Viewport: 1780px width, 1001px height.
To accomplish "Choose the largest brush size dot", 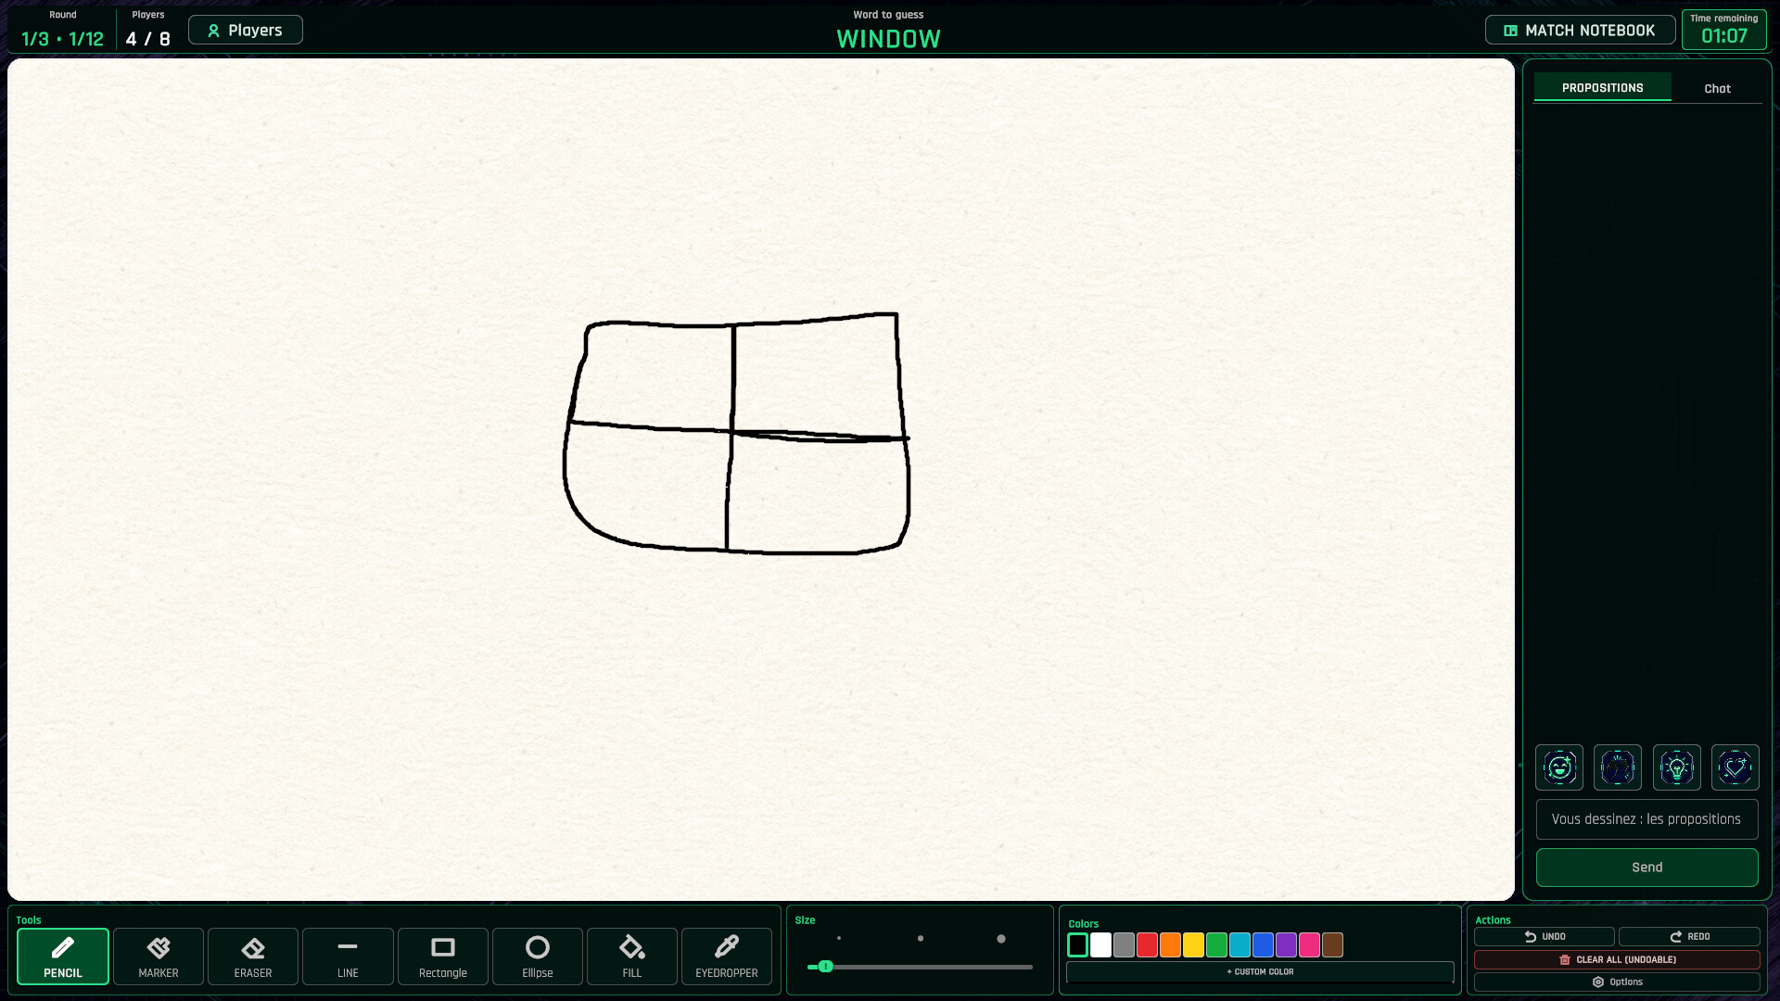I will point(1001,939).
